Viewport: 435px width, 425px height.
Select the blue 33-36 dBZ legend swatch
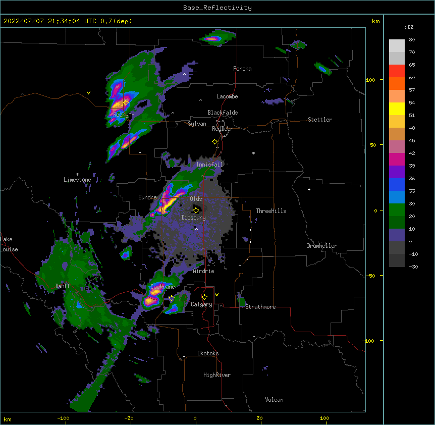pos(397,184)
